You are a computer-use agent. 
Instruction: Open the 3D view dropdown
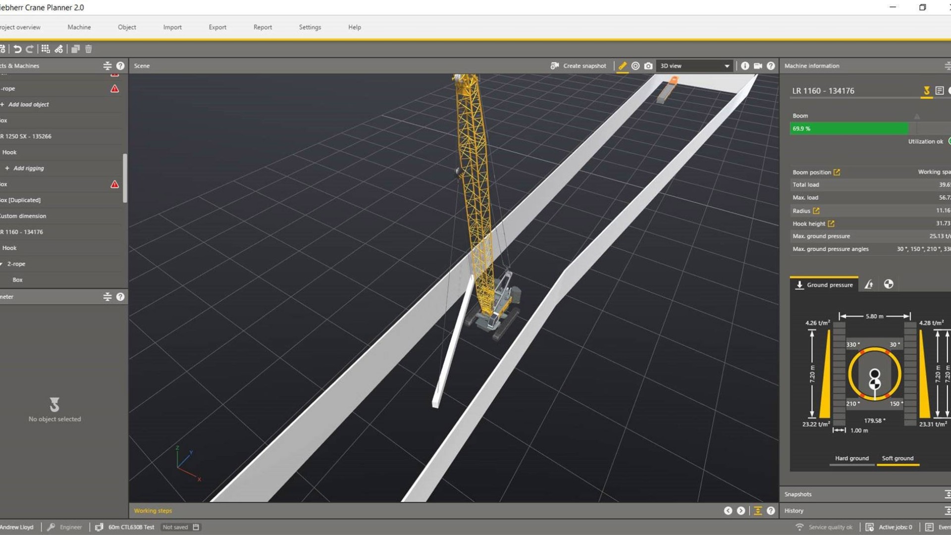pos(694,66)
